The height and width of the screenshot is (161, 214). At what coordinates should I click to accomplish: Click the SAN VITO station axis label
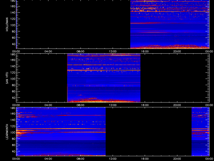point(7,78)
